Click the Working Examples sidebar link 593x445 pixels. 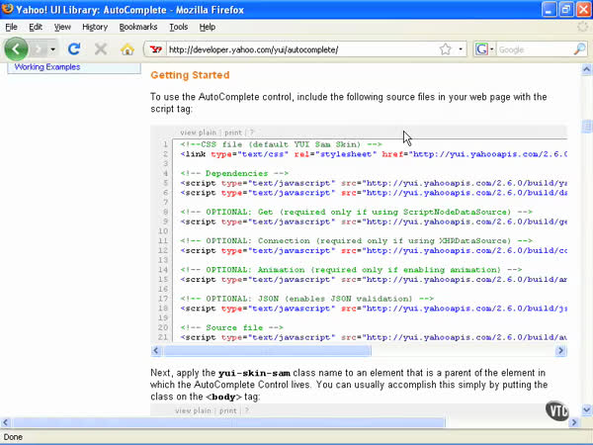tap(47, 67)
